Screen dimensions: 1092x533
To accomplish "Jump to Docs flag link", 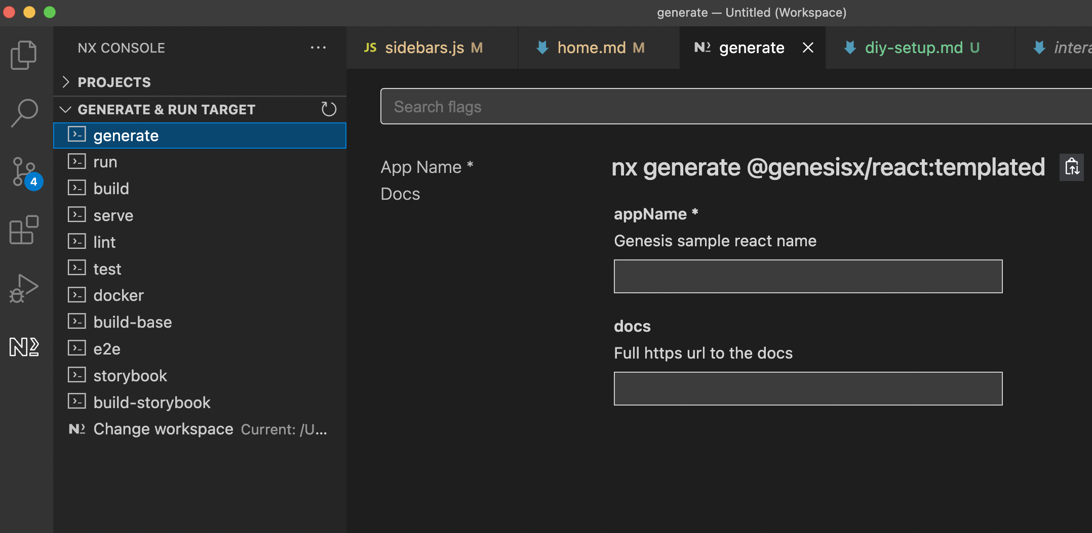I will pyautogui.click(x=400, y=194).
